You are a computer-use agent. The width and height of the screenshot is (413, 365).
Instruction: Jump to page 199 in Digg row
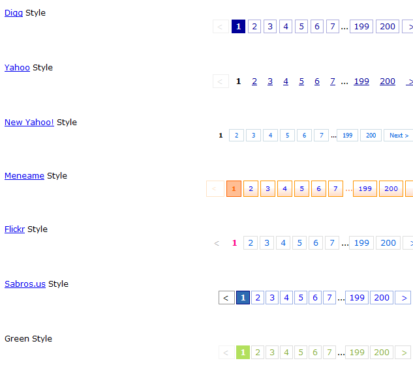point(361,26)
